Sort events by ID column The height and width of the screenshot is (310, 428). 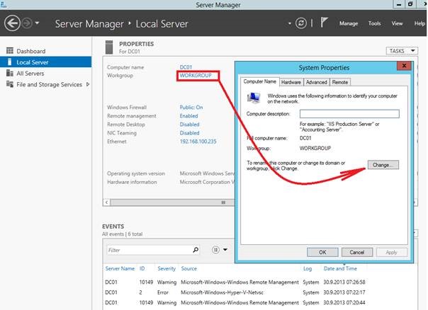click(x=142, y=268)
